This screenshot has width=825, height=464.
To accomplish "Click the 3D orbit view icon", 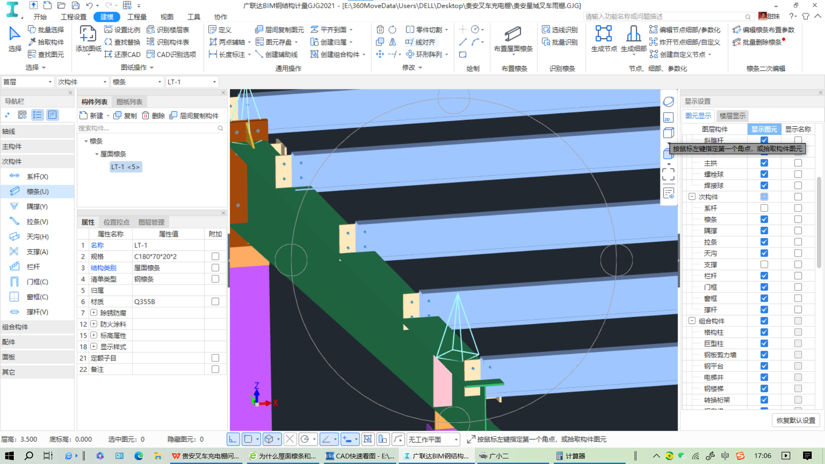I will [x=668, y=102].
